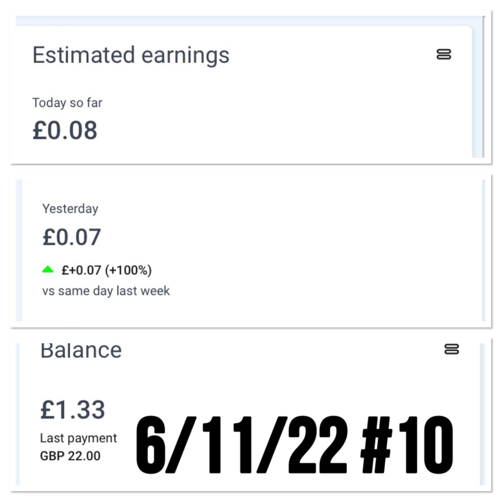Open the £1.33 balance amount

73,410
